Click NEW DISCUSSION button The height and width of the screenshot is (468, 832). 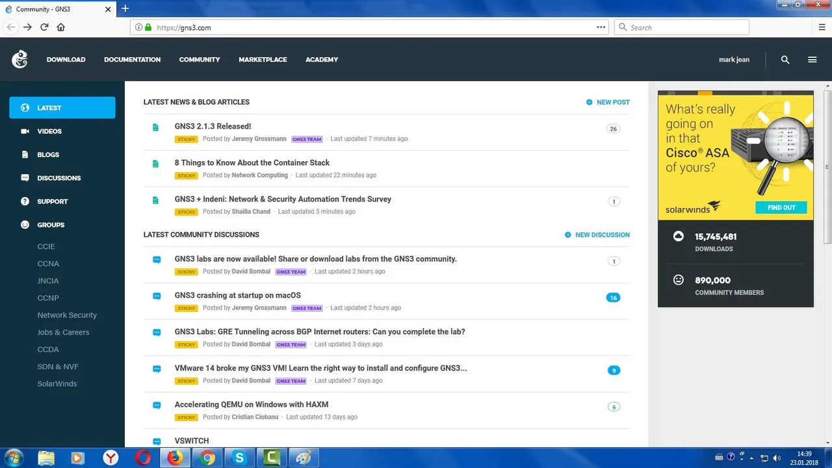coord(597,235)
